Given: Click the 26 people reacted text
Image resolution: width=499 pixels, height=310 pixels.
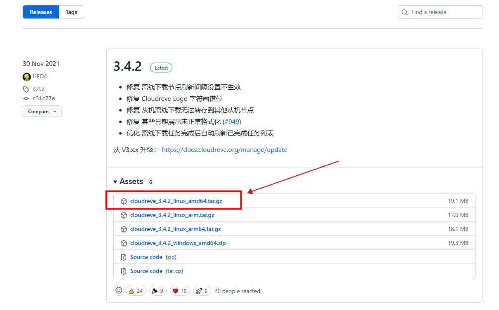Looking at the screenshot, I should click(x=237, y=291).
